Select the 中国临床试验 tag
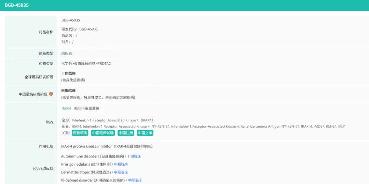This screenshot has height=184, width=369. click(x=103, y=133)
